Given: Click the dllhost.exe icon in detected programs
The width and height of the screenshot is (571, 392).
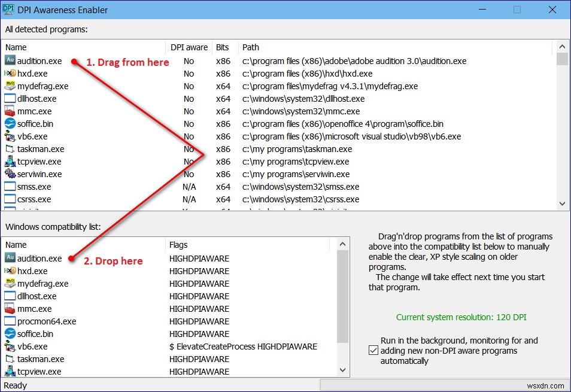Looking at the screenshot, I should [x=10, y=99].
